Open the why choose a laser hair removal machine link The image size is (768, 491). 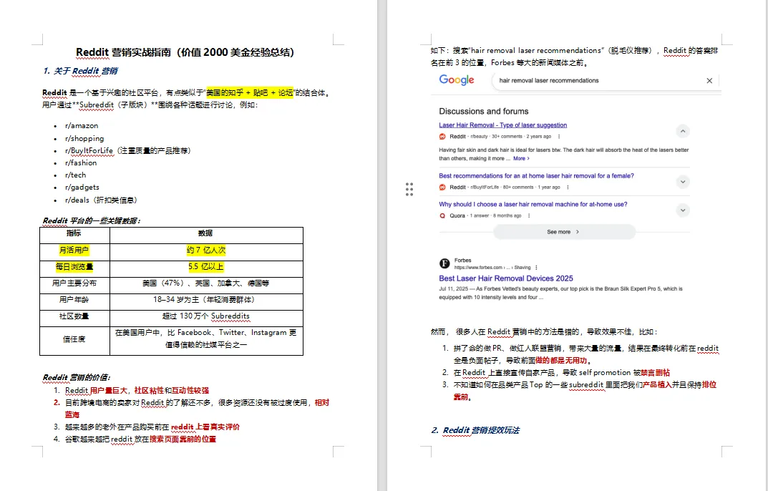[x=533, y=204]
